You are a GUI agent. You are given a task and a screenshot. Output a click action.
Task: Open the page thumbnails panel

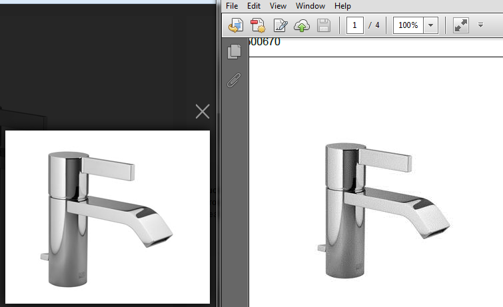coord(234,52)
